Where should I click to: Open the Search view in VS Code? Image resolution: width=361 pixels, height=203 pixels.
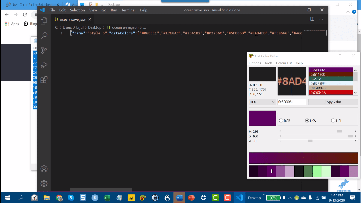(44, 35)
